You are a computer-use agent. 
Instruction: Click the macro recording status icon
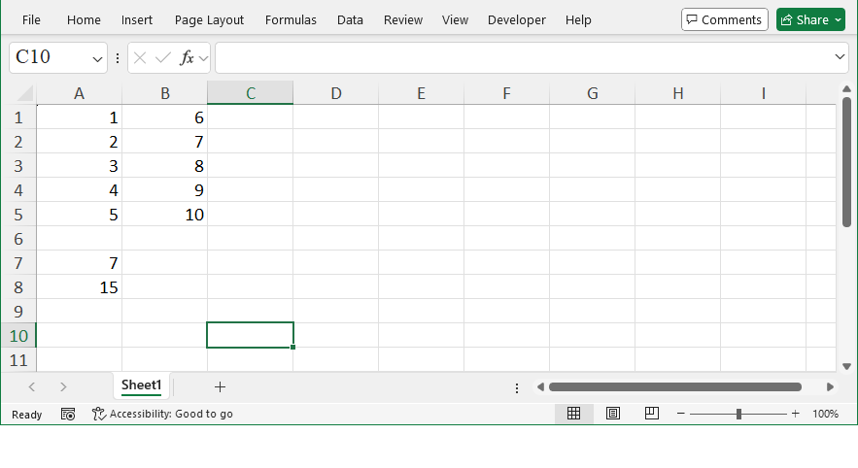click(x=68, y=415)
